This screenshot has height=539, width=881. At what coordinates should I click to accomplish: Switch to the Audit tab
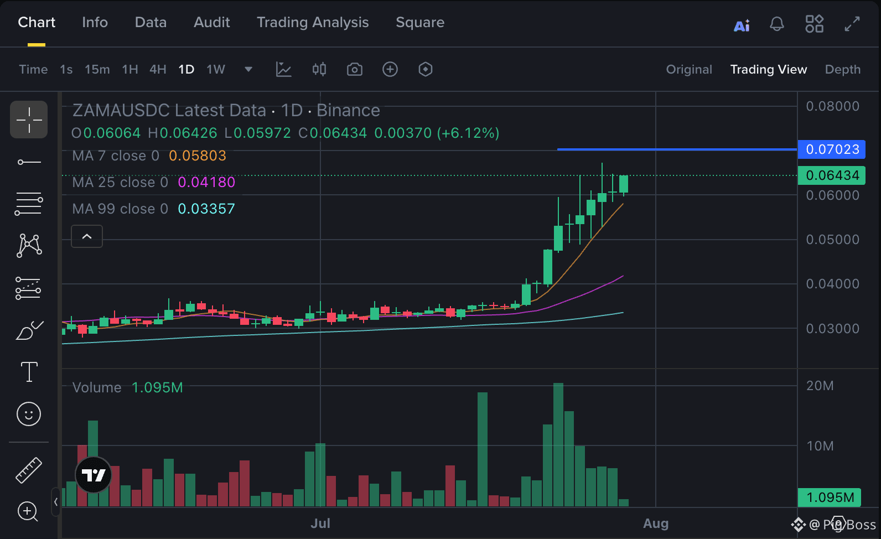pos(212,22)
